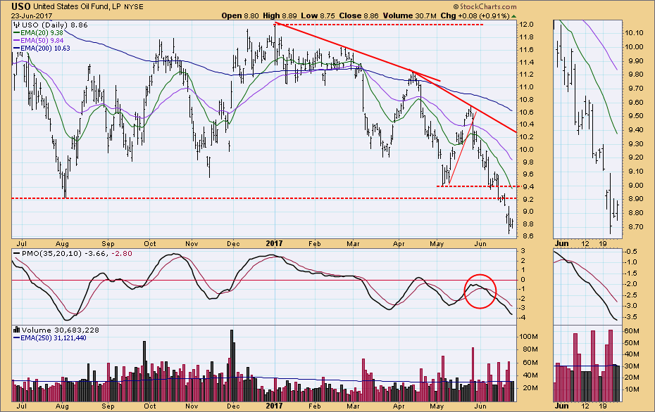Click the dark blue EMA(200) legend line swatch
This screenshot has width=655, height=412.
17,49
